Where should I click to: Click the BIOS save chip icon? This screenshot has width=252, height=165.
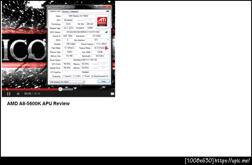coord(106,32)
